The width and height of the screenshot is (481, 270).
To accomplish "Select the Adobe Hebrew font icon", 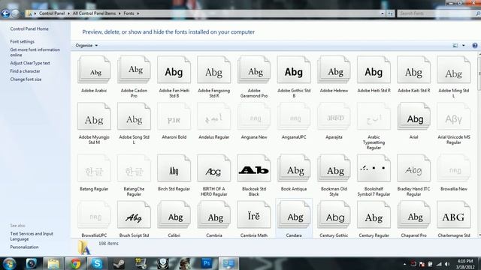I will (x=334, y=70).
